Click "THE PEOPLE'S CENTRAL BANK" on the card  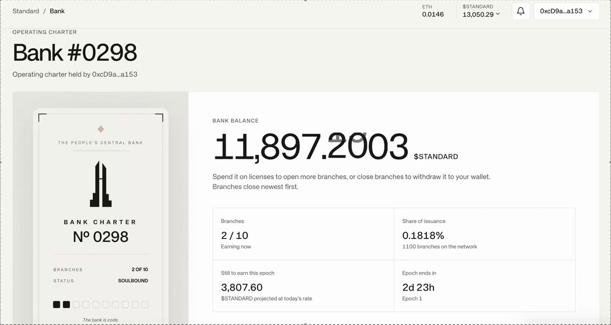(x=100, y=143)
